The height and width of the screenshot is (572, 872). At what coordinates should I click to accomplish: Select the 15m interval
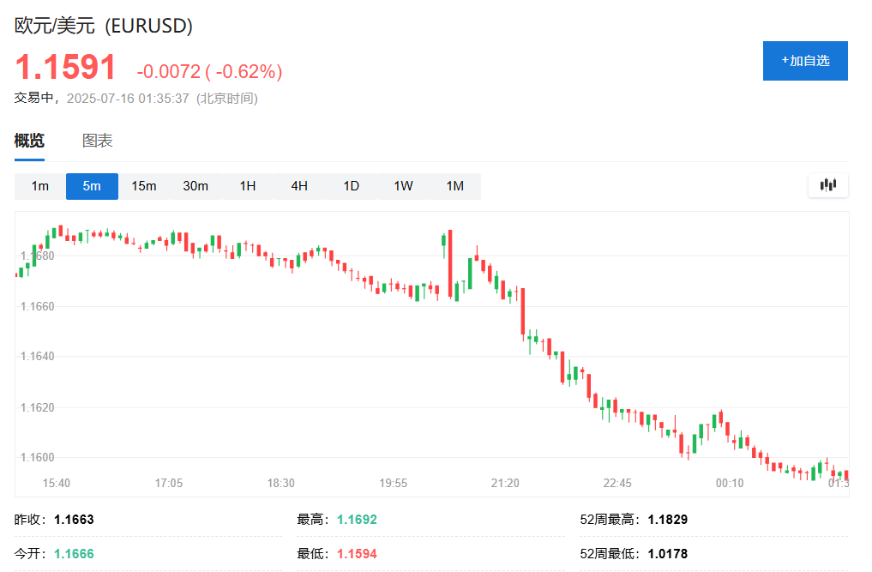point(144,186)
